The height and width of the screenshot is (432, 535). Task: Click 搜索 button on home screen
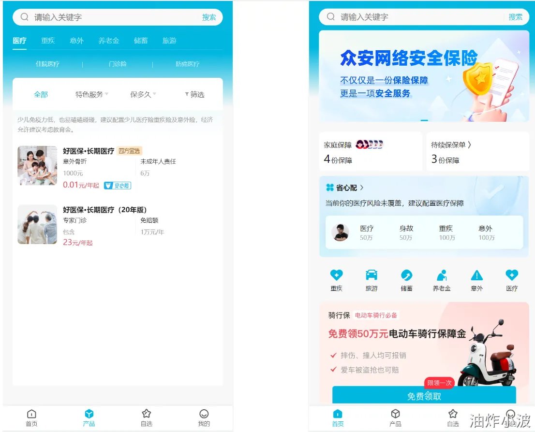pyautogui.click(x=515, y=17)
